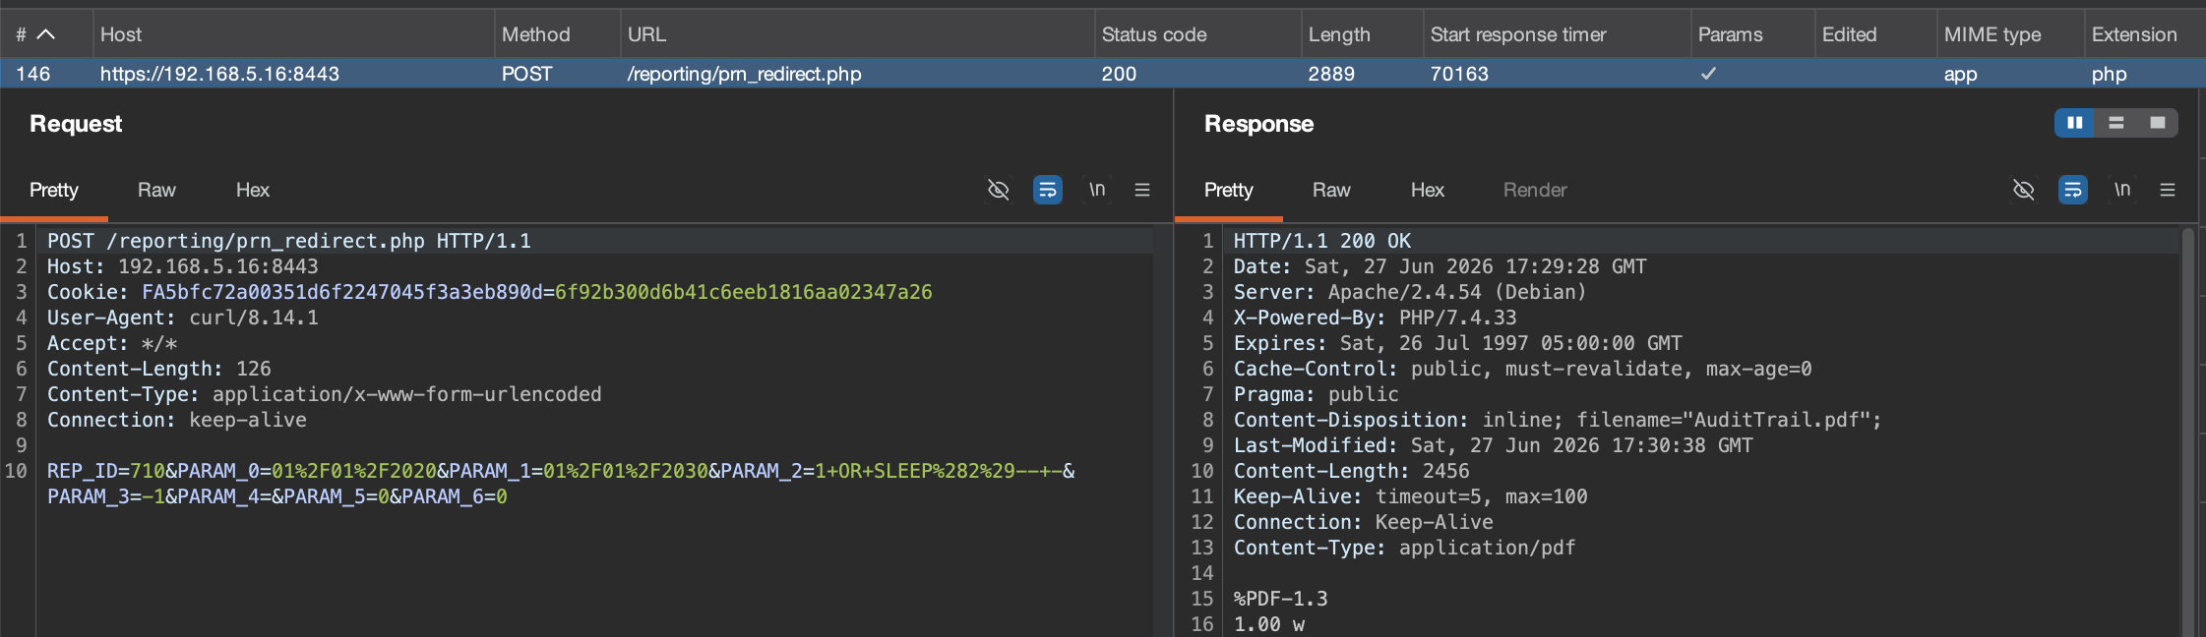
Task: Click the Last-Modified response header line
Action: coord(1493,445)
